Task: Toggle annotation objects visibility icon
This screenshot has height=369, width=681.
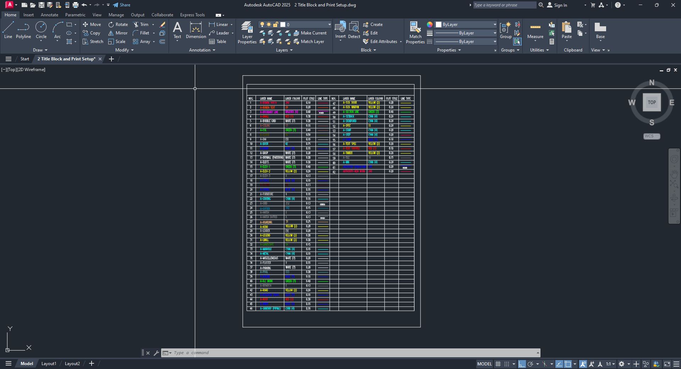Action: (x=583, y=364)
